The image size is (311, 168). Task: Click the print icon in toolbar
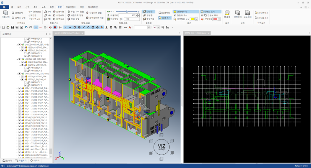pos(21,27)
